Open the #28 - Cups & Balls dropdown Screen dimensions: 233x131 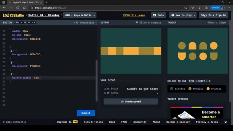pyautogui.click(x=80, y=15)
